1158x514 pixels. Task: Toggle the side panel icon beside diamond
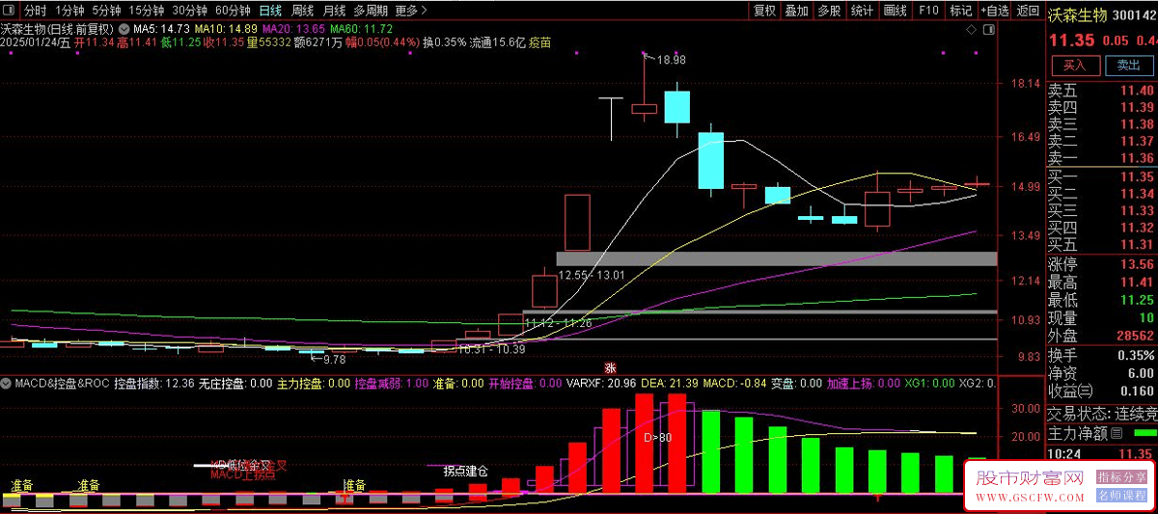989,30
